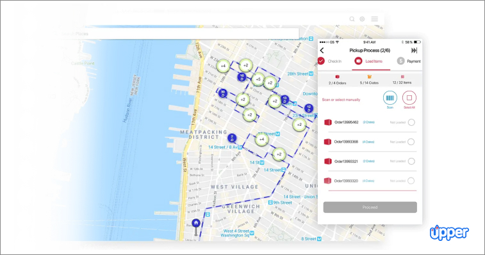Open the crates link of Order13993321
Viewport: 485px width, 255px height.
click(368, 161)
